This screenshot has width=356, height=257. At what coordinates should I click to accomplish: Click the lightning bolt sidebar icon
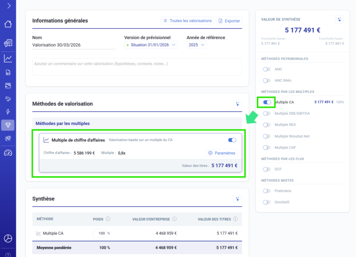[8, 112]
